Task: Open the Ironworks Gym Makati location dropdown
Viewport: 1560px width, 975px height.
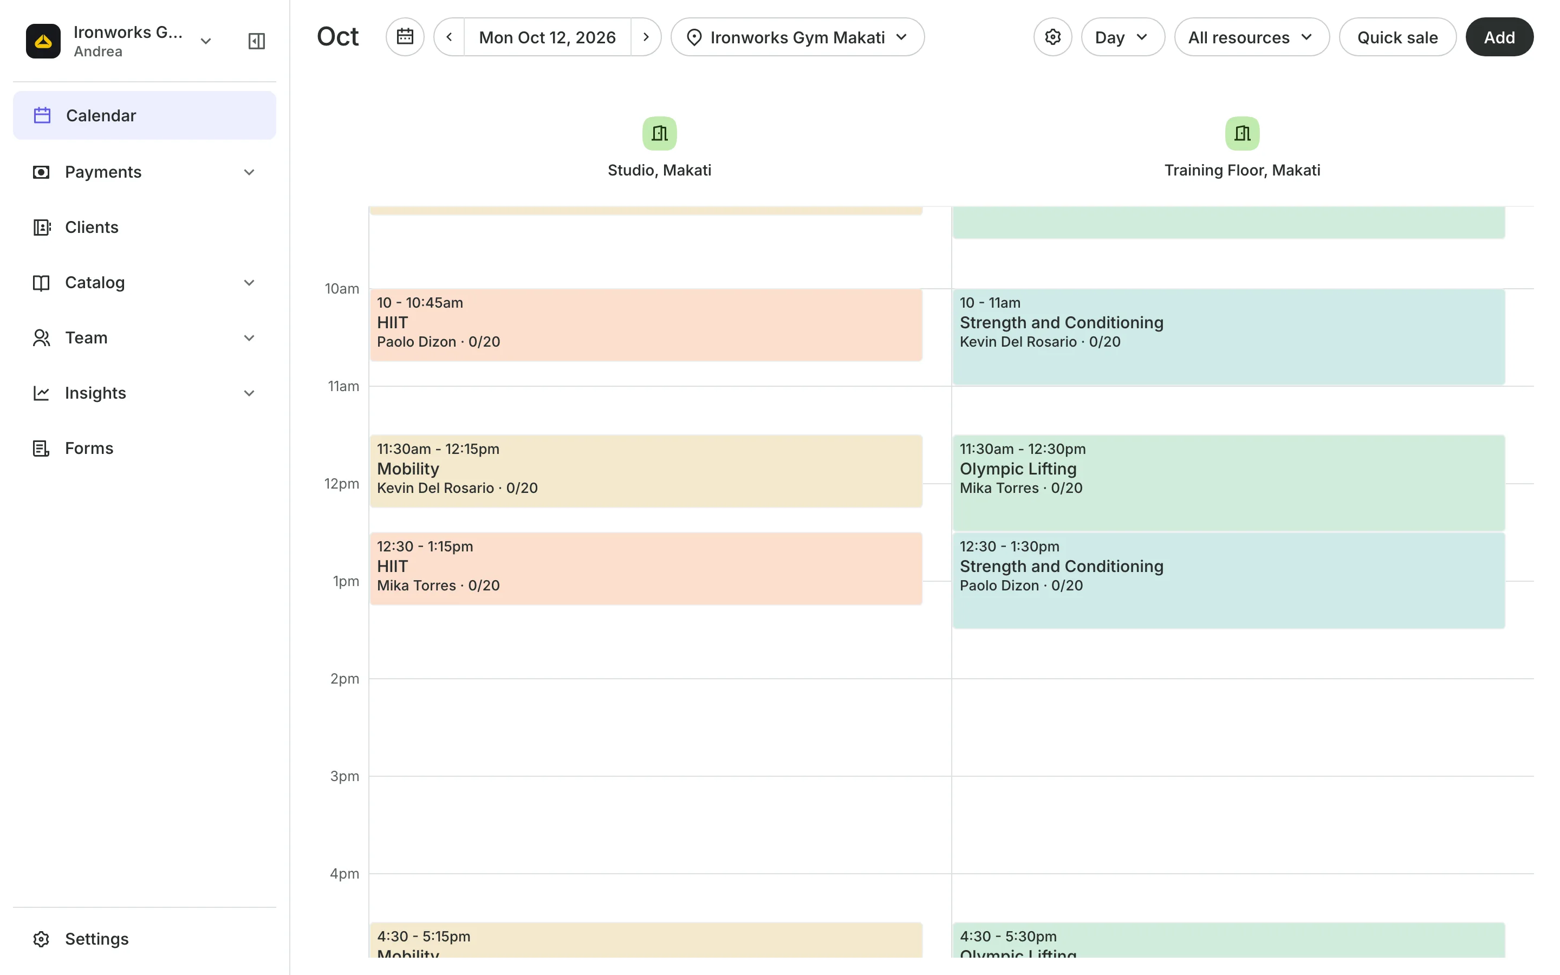Action: tap(797, 37)
